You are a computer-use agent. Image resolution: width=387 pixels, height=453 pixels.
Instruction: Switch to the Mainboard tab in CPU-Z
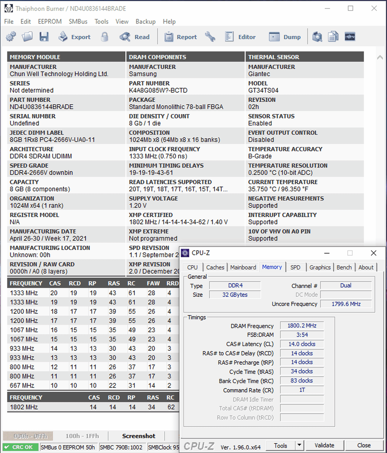[x=243, y=267]
